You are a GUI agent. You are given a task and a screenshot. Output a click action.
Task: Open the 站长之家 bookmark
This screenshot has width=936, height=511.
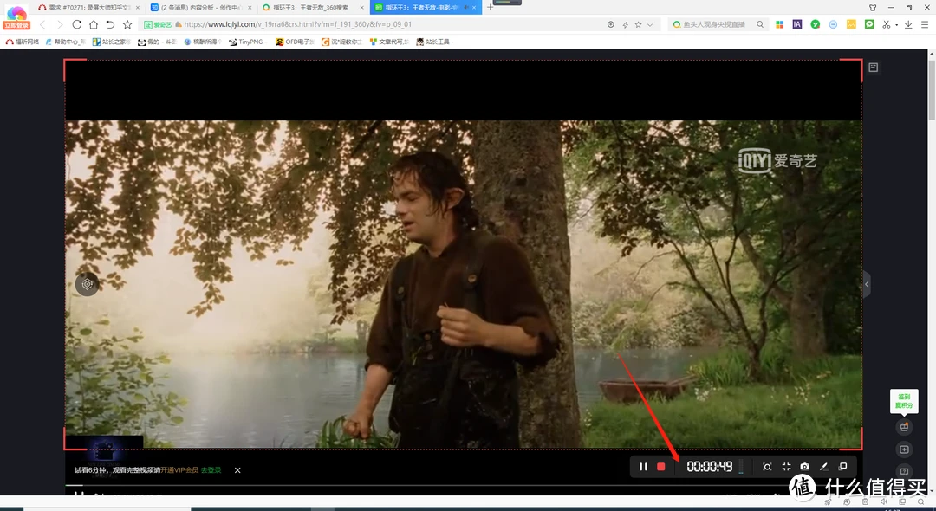pos(112,42)
